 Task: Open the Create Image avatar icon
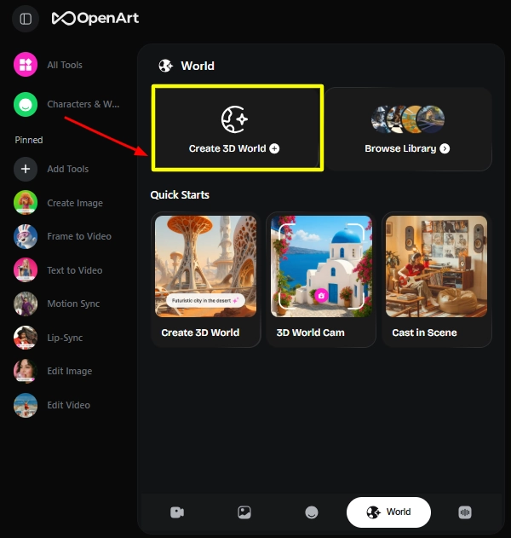click(26, 202)
